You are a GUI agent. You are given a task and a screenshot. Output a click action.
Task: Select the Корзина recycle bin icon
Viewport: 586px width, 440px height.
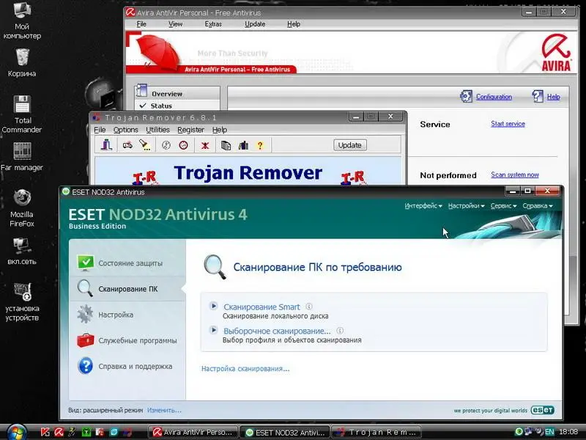coord(22,62)
